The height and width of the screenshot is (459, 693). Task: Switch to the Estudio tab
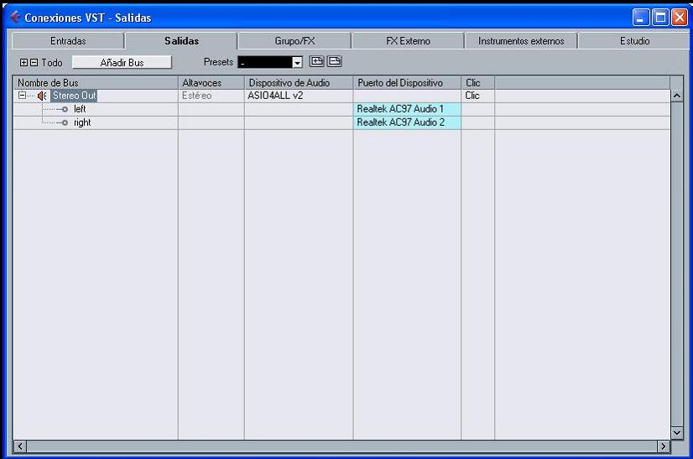click(x=634, y=41)
